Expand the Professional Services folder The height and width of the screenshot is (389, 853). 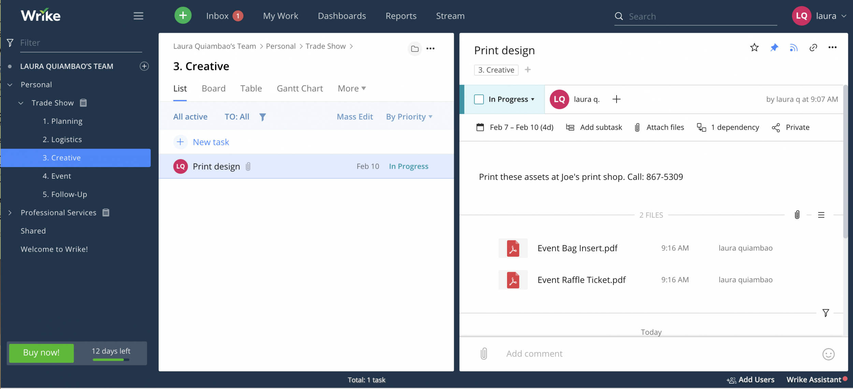10,213
